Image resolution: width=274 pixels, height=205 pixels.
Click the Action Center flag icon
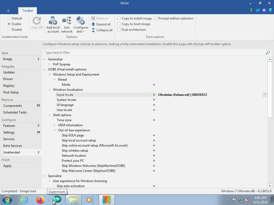[x=234, y=200]
